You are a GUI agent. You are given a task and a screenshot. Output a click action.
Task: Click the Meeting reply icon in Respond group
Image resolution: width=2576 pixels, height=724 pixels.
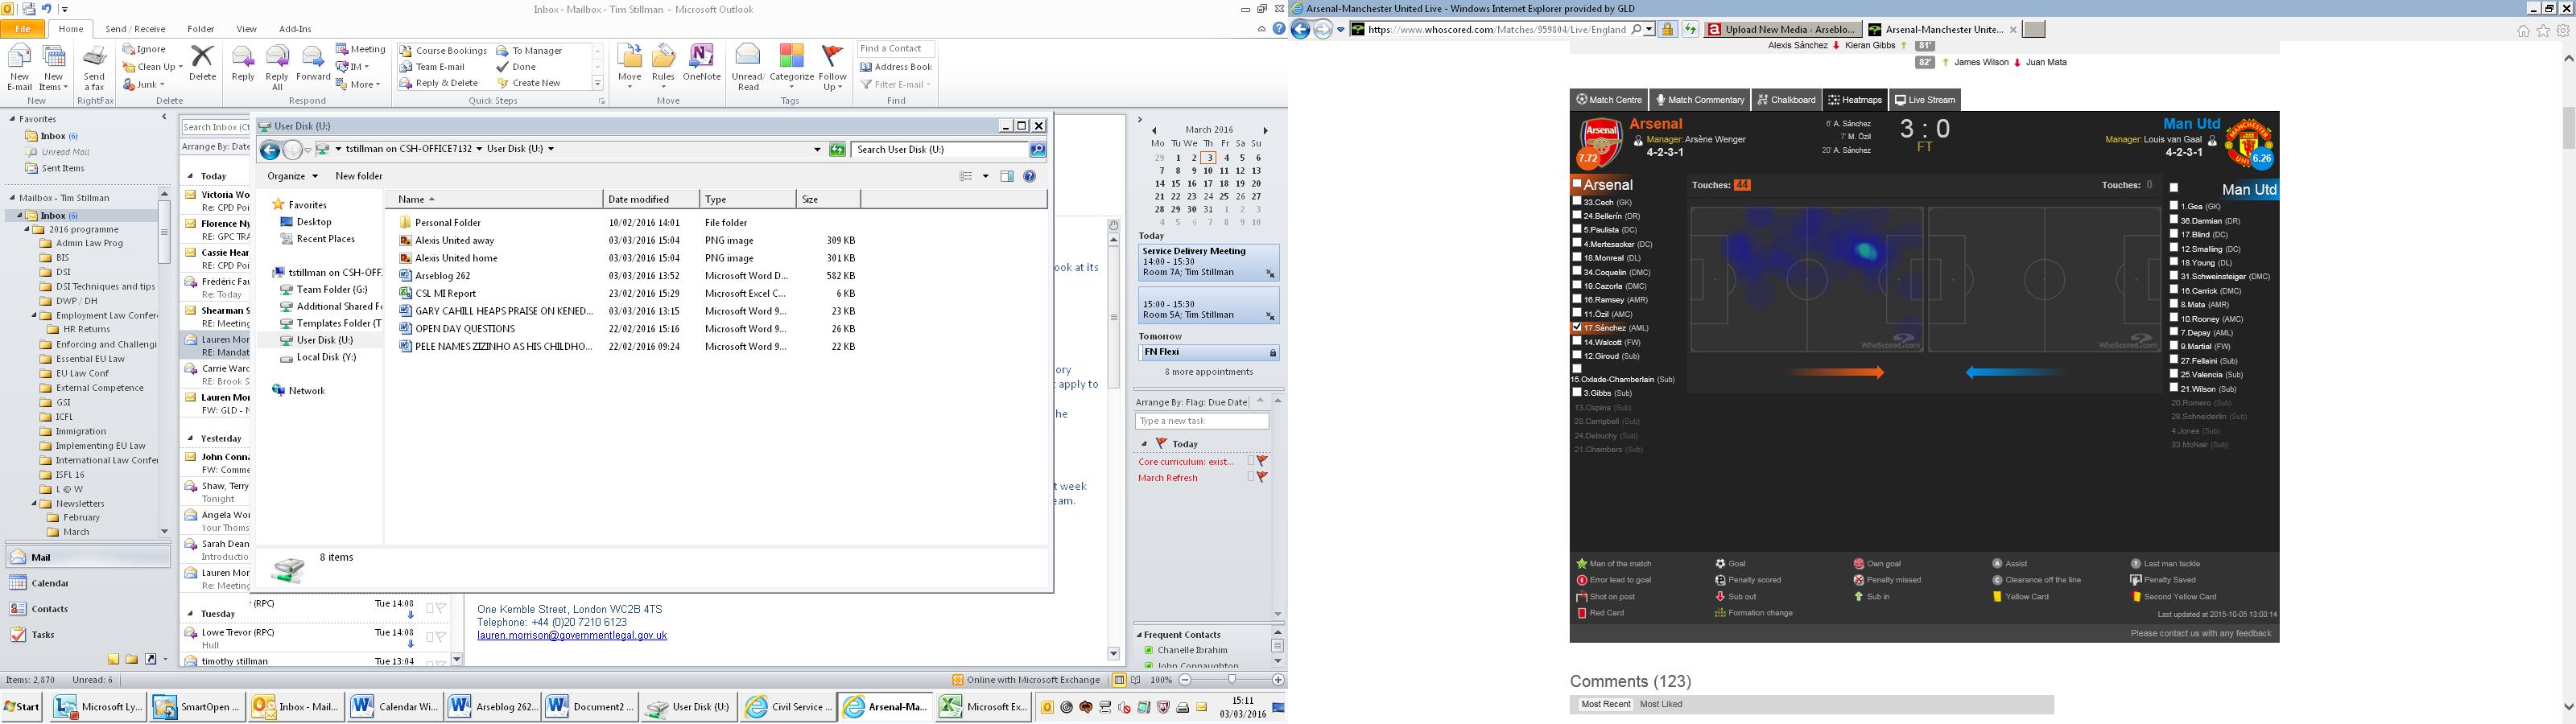360,49
